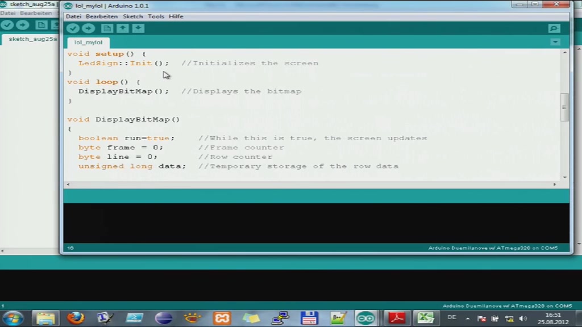Image resolution: width=582 pixels, height=327 pixels.
Task: Click comment "//Initializes the screen"
Action: click(250, 63)
